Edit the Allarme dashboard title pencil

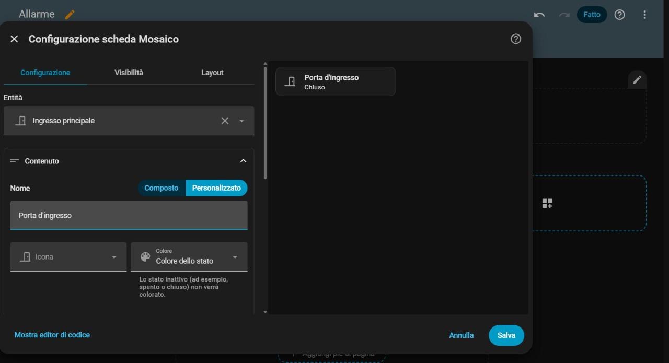[x=70, y=15]
